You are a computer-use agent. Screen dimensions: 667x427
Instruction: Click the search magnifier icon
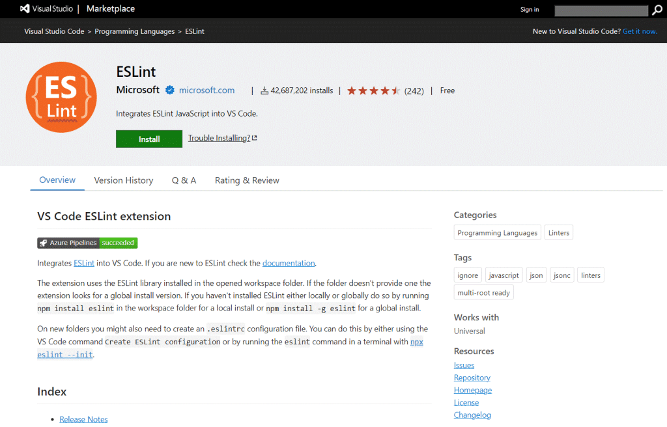click(657, 10)
